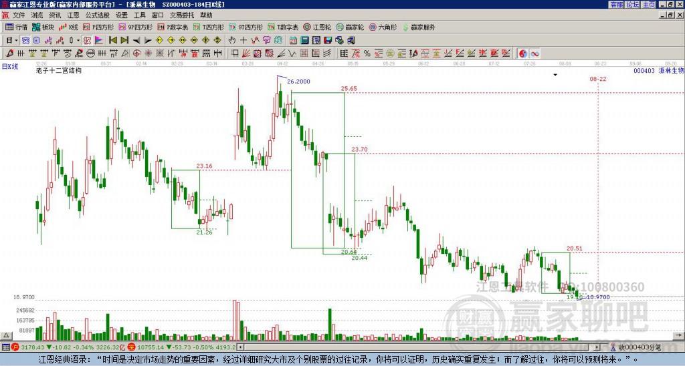Toggle the infinity symbol button
The width and height of the screenshot is (685, 366).
[534, 53]
